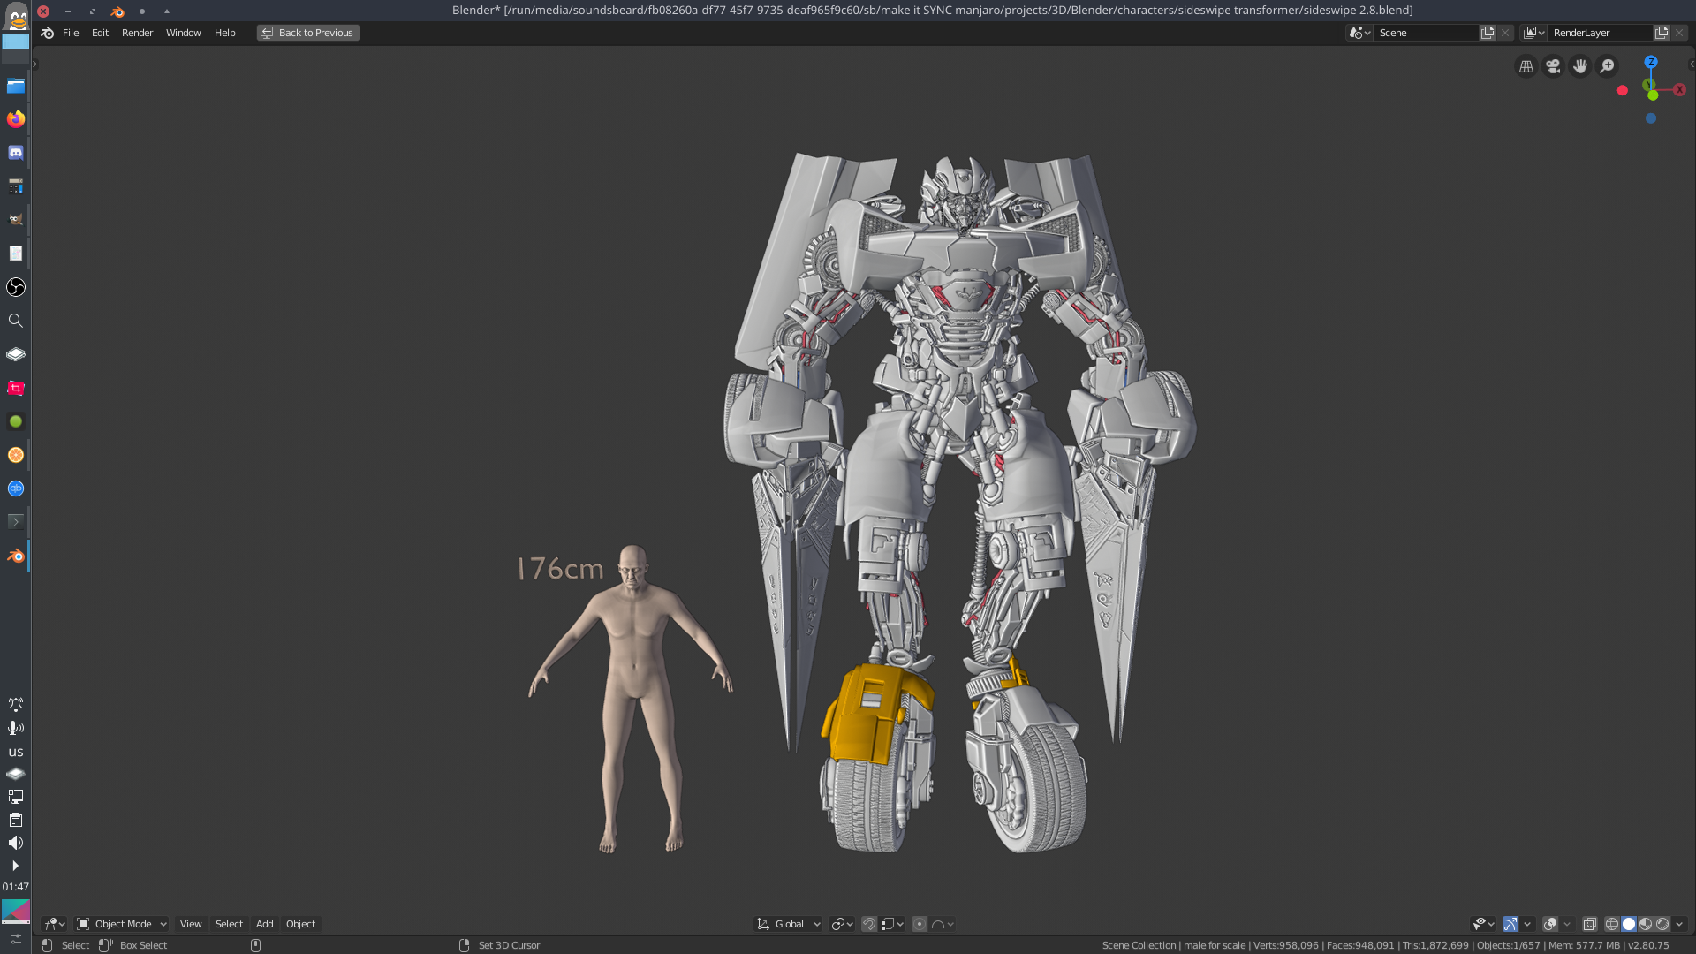Click the zoom view magnifier icon
The image size is (1696, 954).
coord(1608,66)
